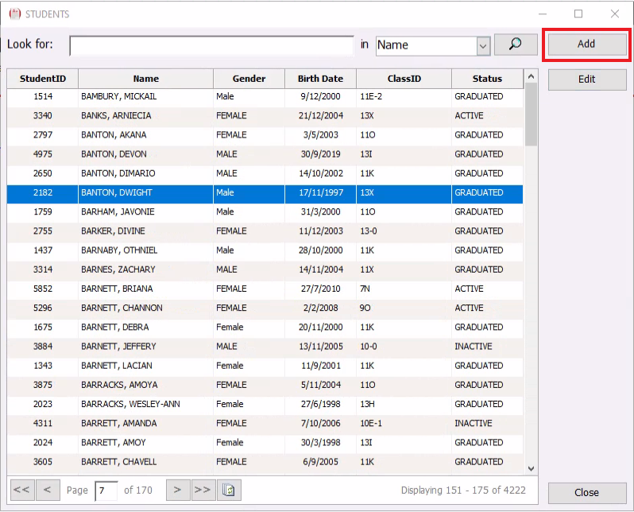Sort by Status column header
Viewport: 634px width, 512px height.
pos(487,79)
